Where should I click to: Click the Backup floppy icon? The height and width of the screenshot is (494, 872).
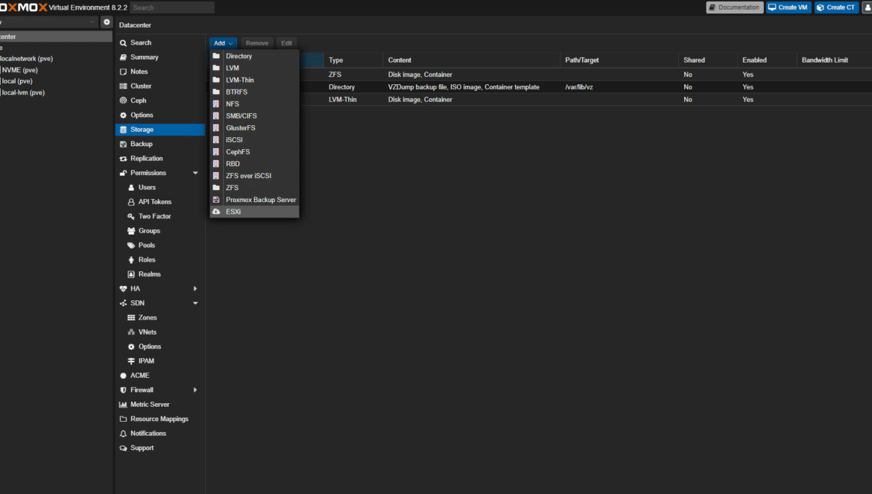pyautogui.click(x=124, y=144)
